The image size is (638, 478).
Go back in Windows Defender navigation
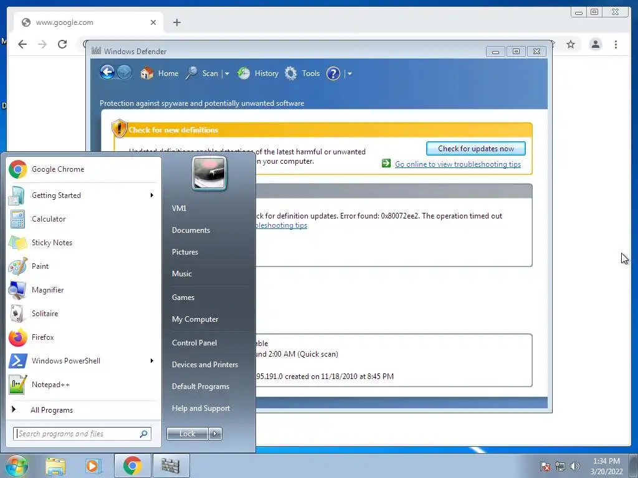point(107,73)
